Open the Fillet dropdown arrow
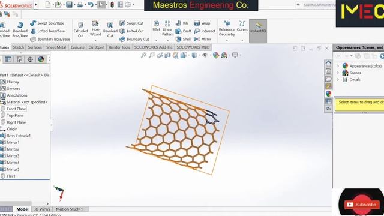This screenshot has height=216, width=384. 156,41
